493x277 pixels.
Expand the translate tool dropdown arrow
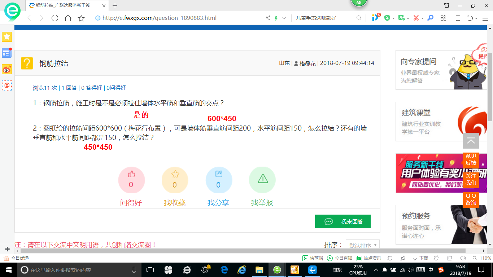point(408,18)
